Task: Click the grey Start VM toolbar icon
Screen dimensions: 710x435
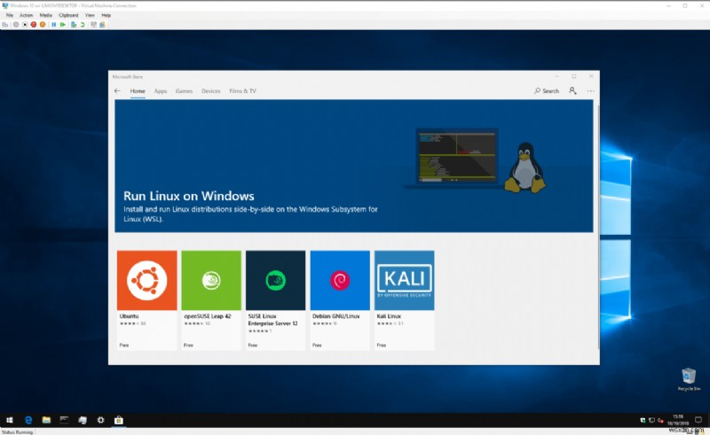Action: [x=16, y=25]
